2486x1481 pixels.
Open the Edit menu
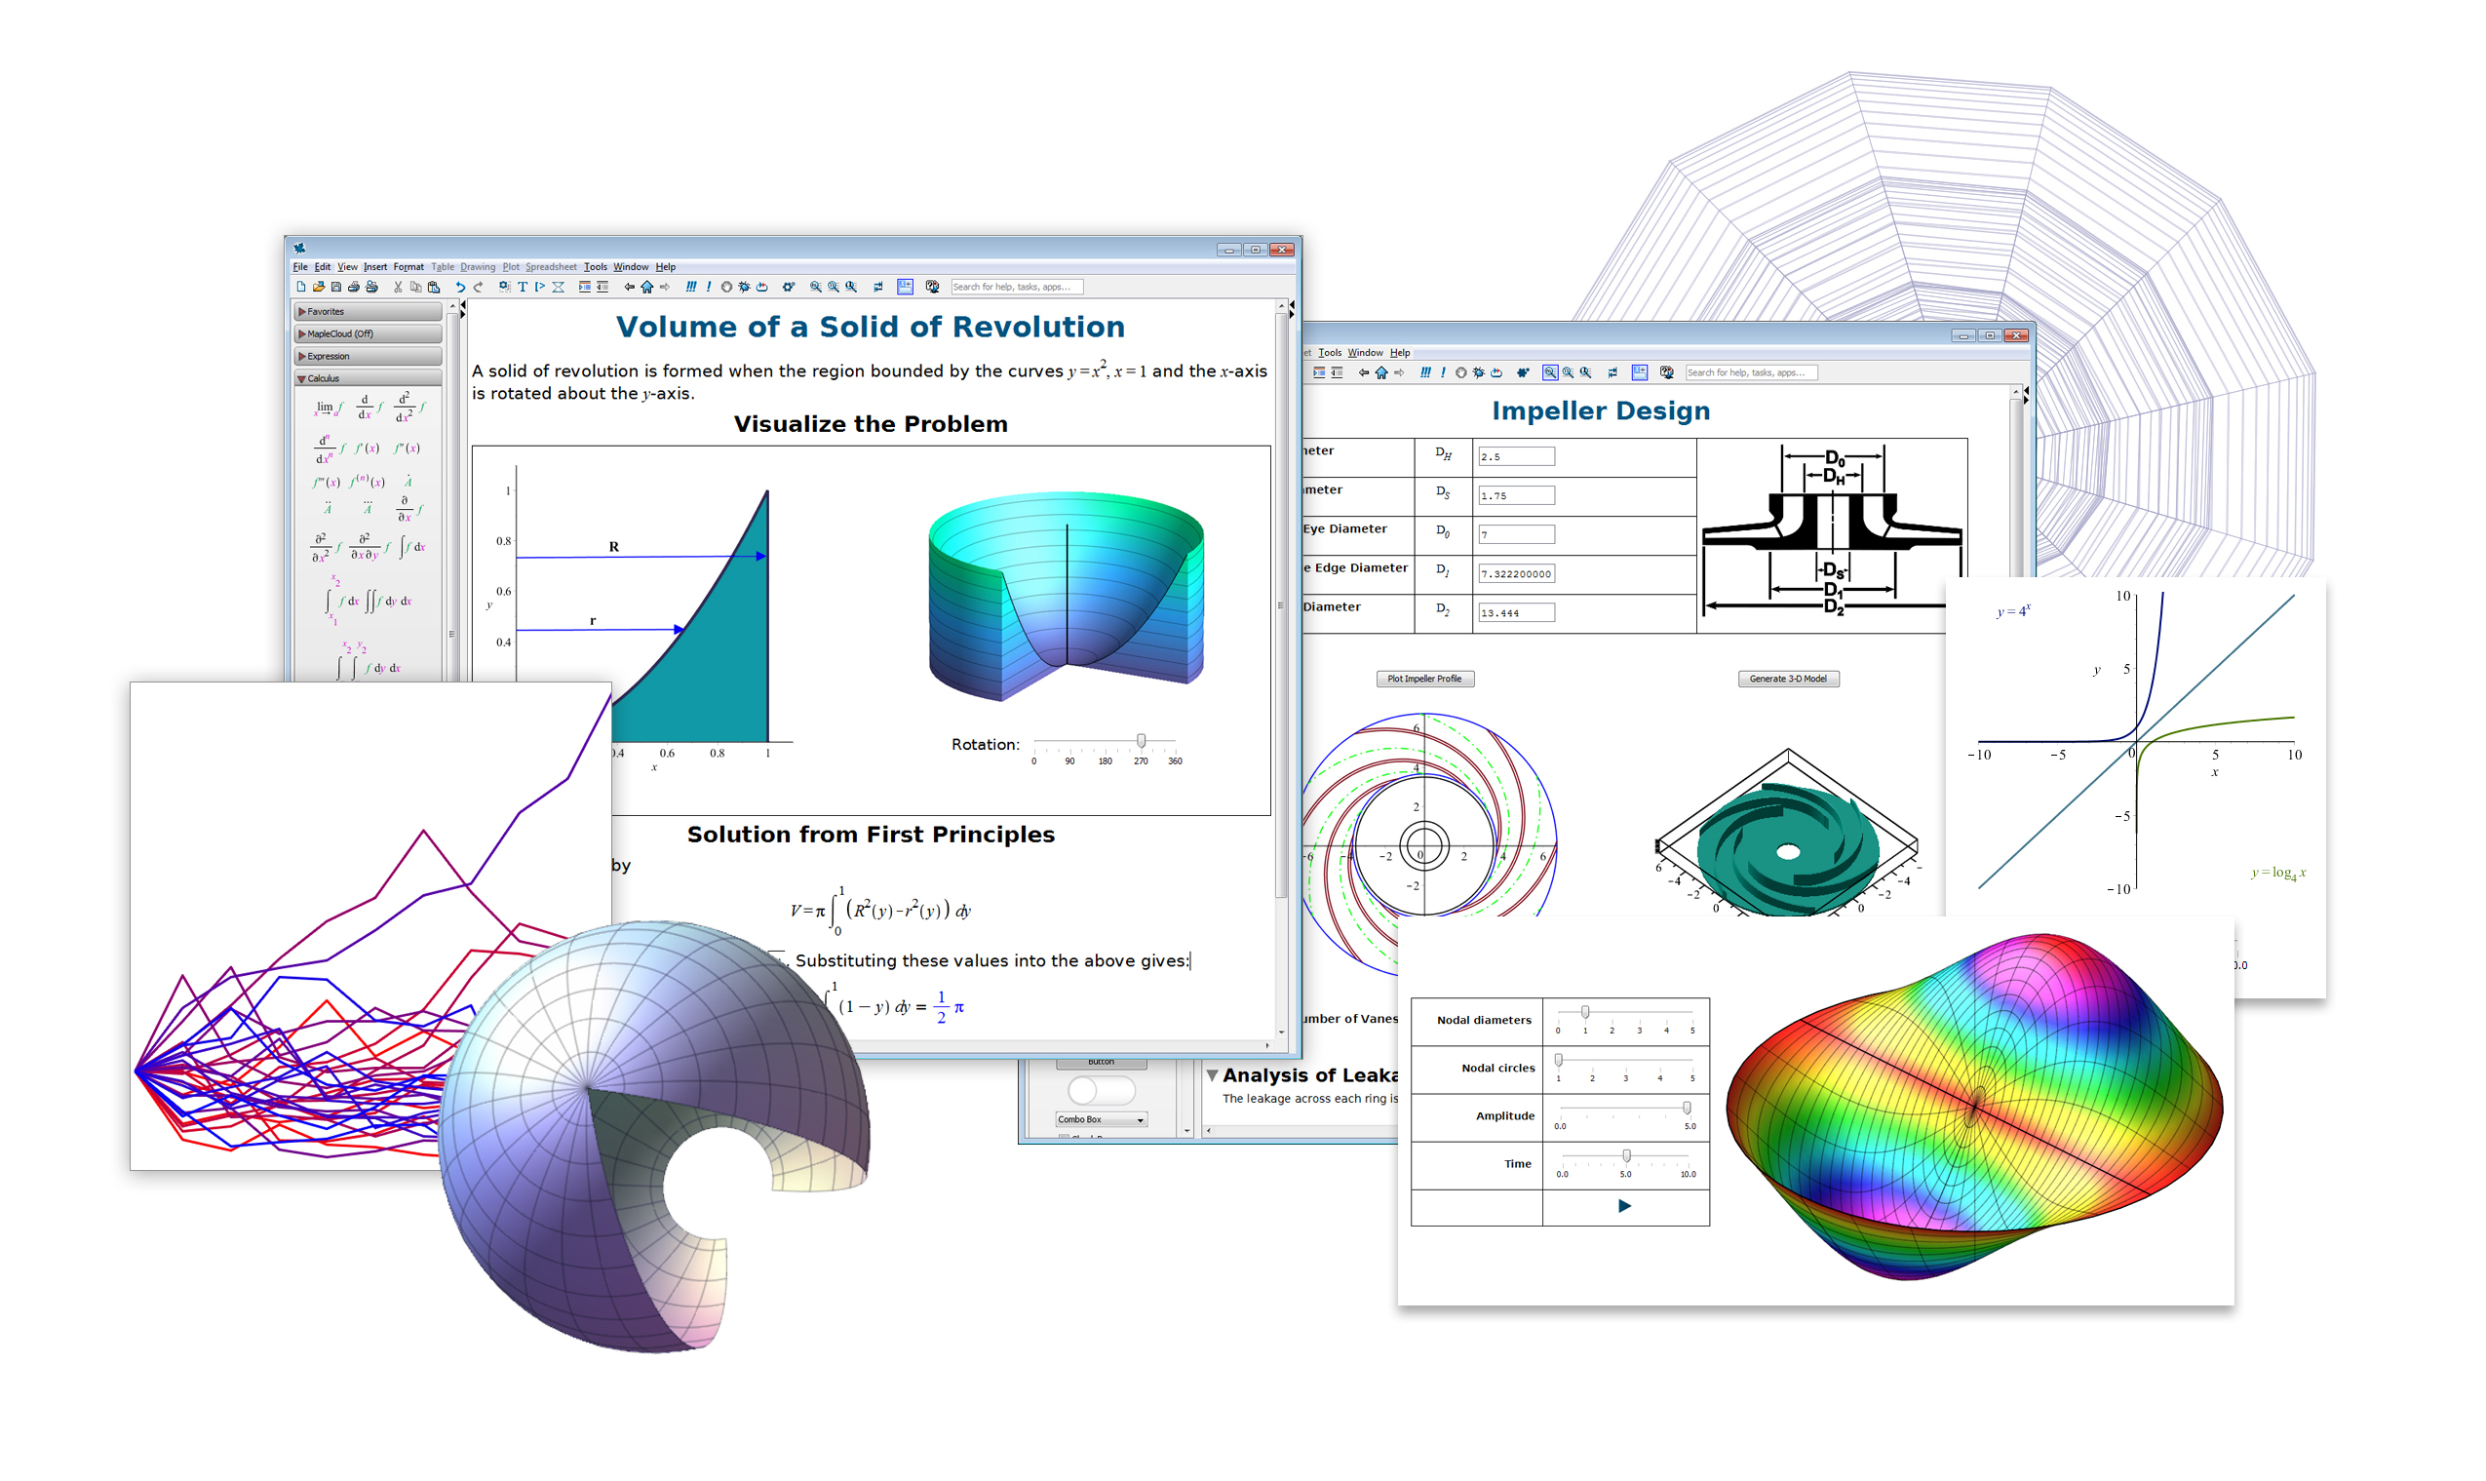(323, 266)
